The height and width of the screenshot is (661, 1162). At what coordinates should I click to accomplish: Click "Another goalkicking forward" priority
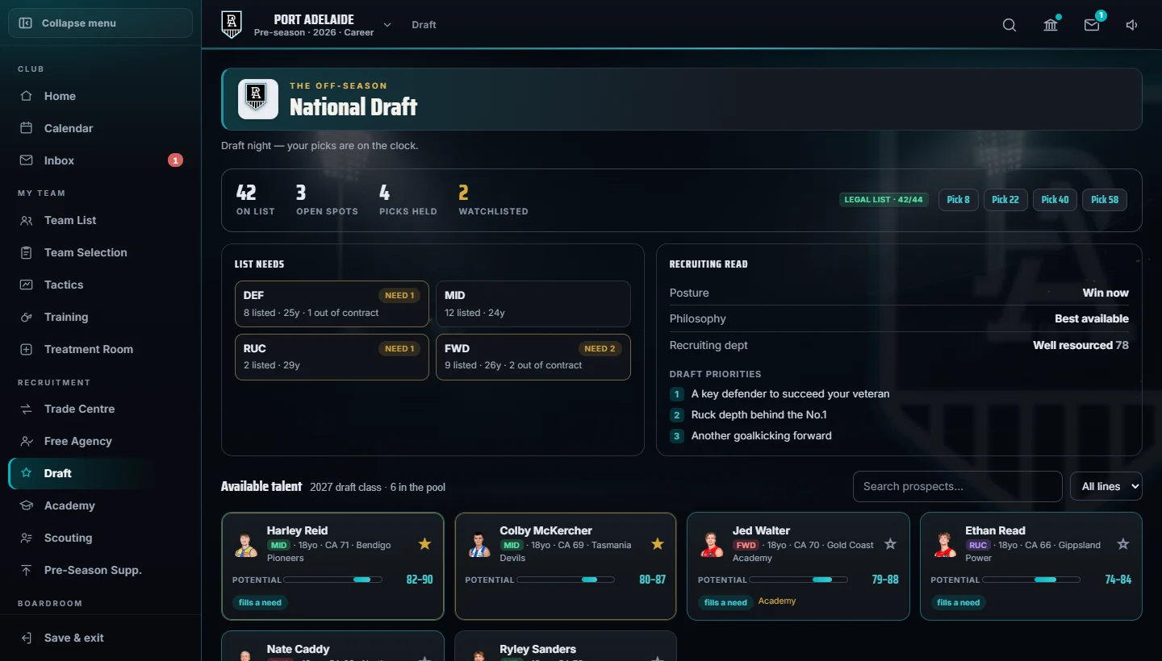(x=761, y=436)
